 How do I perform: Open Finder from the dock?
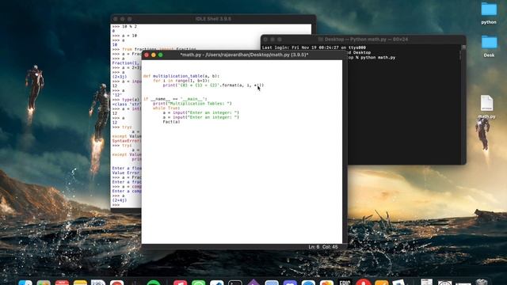point(25,283)
